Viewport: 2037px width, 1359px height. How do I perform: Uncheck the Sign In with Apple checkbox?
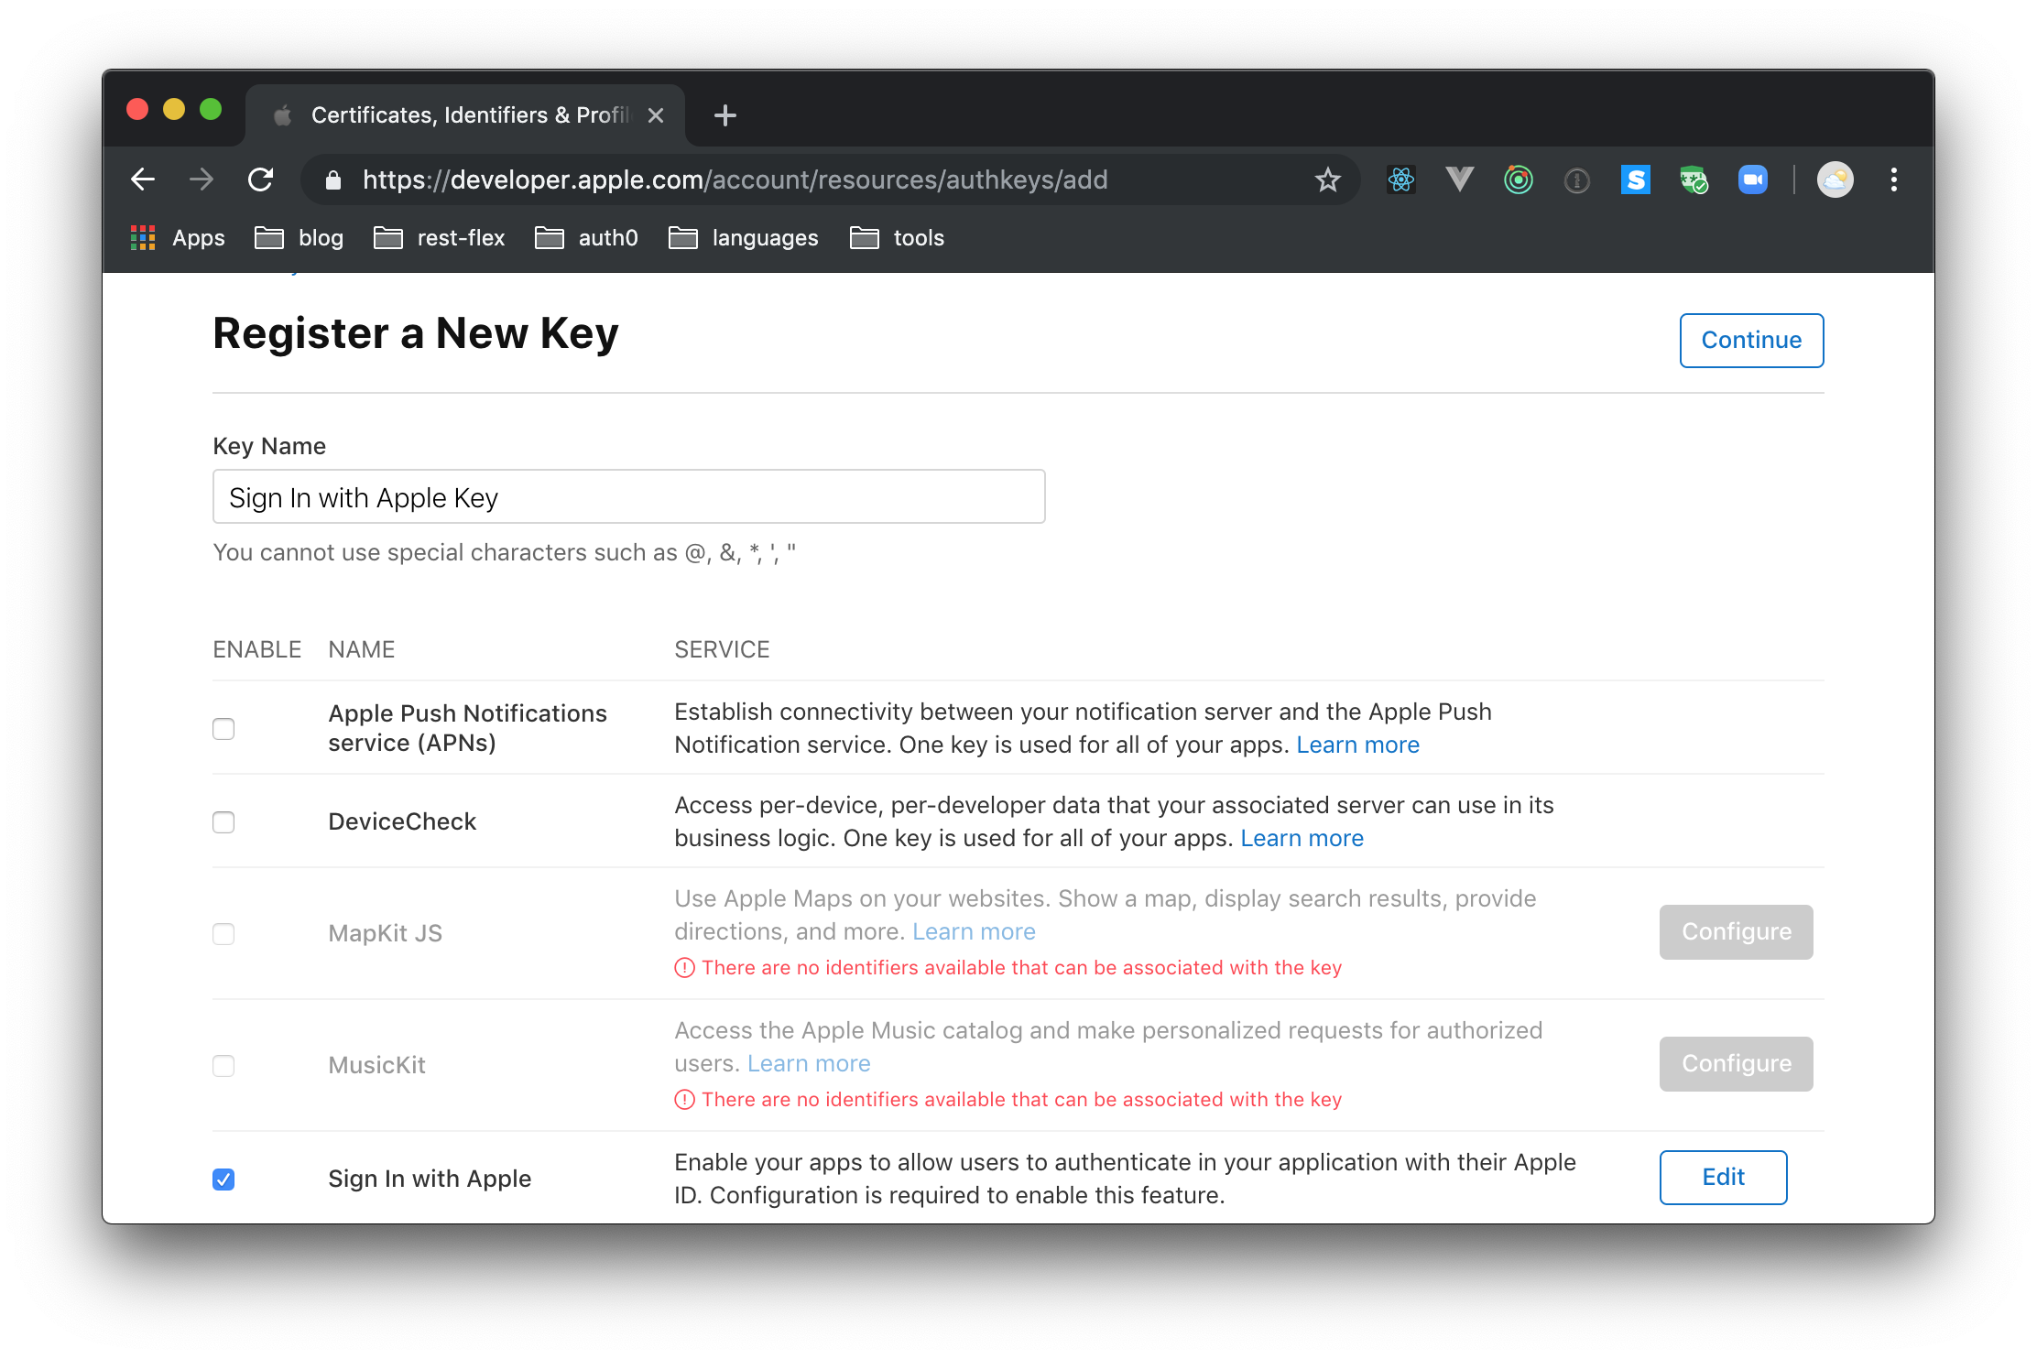(x=223, y=1180)
